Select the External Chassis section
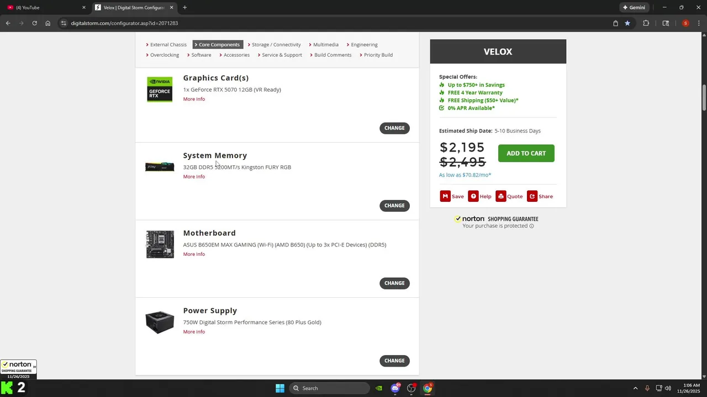The height and width of the screenshot is (397, 707). coord(166,45)
